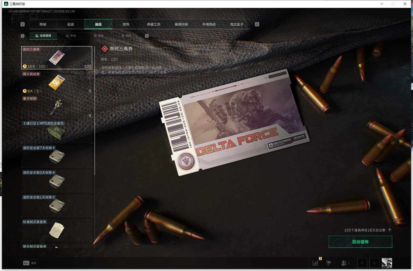
Task: Click the second add teammate plus slot
Action: click(374, 263)
